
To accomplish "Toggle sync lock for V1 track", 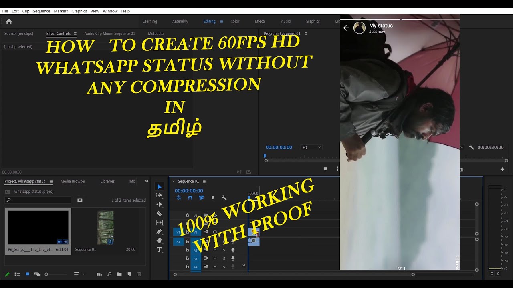I will click(x=206, y=232).
